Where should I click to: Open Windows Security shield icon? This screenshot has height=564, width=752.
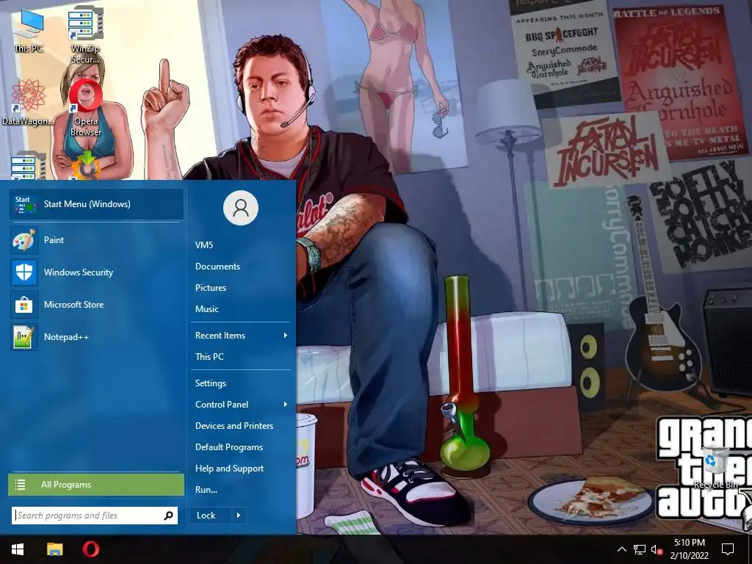click(24, 272)
